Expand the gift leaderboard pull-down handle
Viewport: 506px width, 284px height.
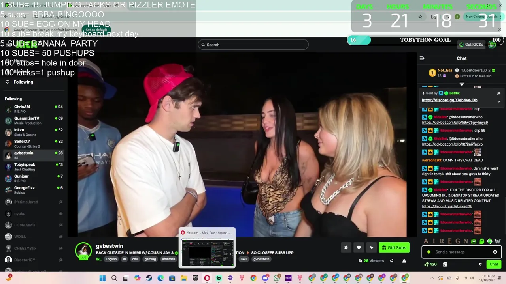[x=462, y=84]
